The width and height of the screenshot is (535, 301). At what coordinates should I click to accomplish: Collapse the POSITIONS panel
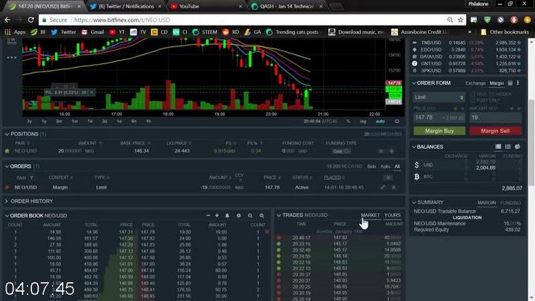click(7, 134)
